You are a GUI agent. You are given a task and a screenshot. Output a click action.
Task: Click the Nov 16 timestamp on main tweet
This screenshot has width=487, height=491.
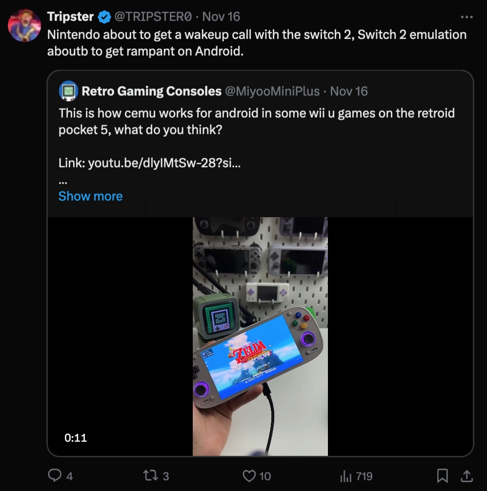pyautogui.click(x=221, y=17)
